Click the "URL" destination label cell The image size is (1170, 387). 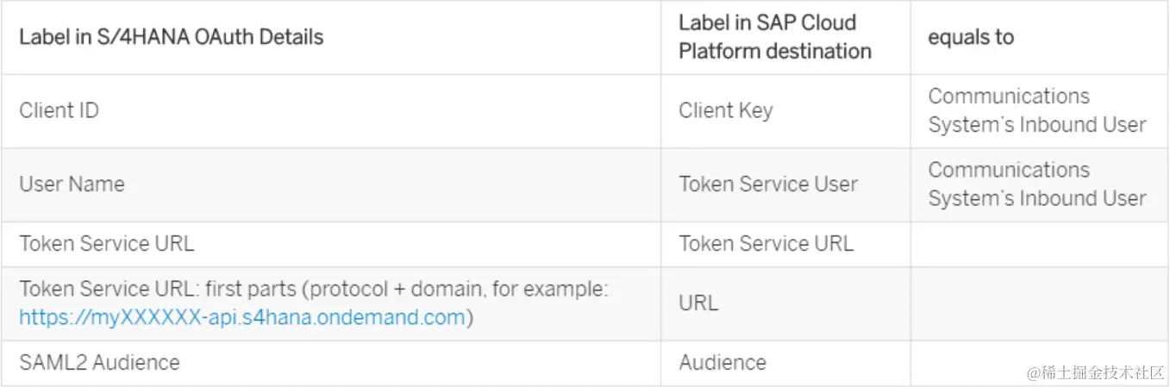[x=698, y=303]
